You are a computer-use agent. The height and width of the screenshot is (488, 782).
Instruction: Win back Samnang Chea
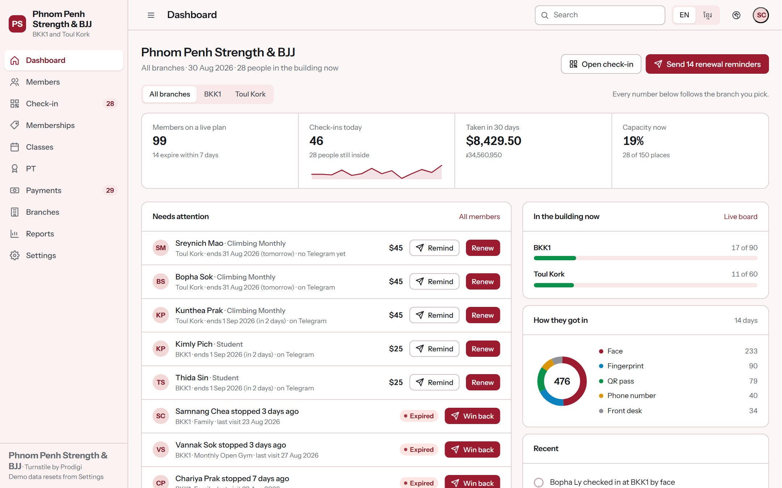472,416
